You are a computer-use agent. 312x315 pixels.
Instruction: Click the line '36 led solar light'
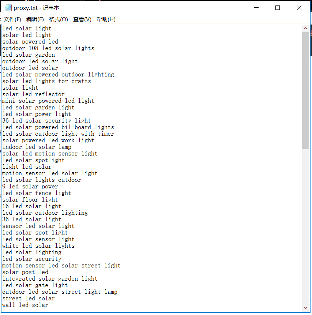tap(32, 220)
